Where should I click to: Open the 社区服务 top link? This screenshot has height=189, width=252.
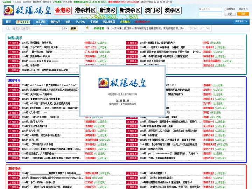[17, 2]
